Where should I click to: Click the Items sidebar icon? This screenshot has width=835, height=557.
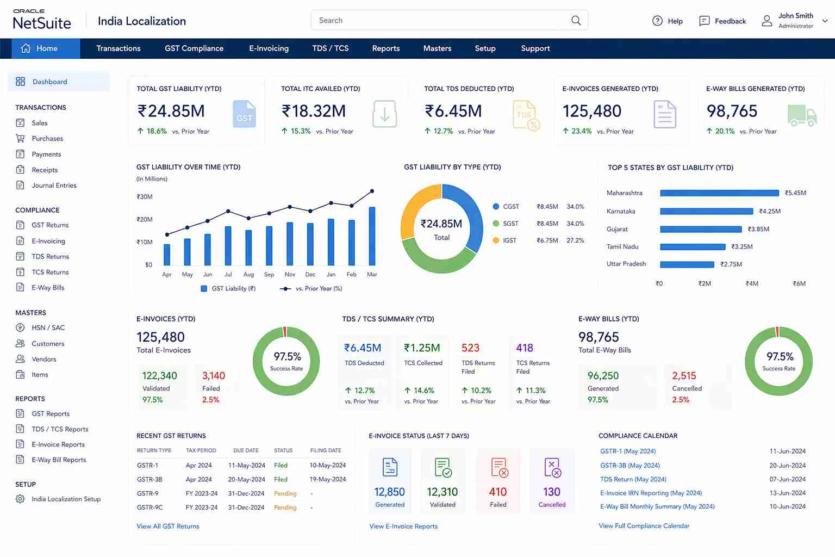[20, 374]
